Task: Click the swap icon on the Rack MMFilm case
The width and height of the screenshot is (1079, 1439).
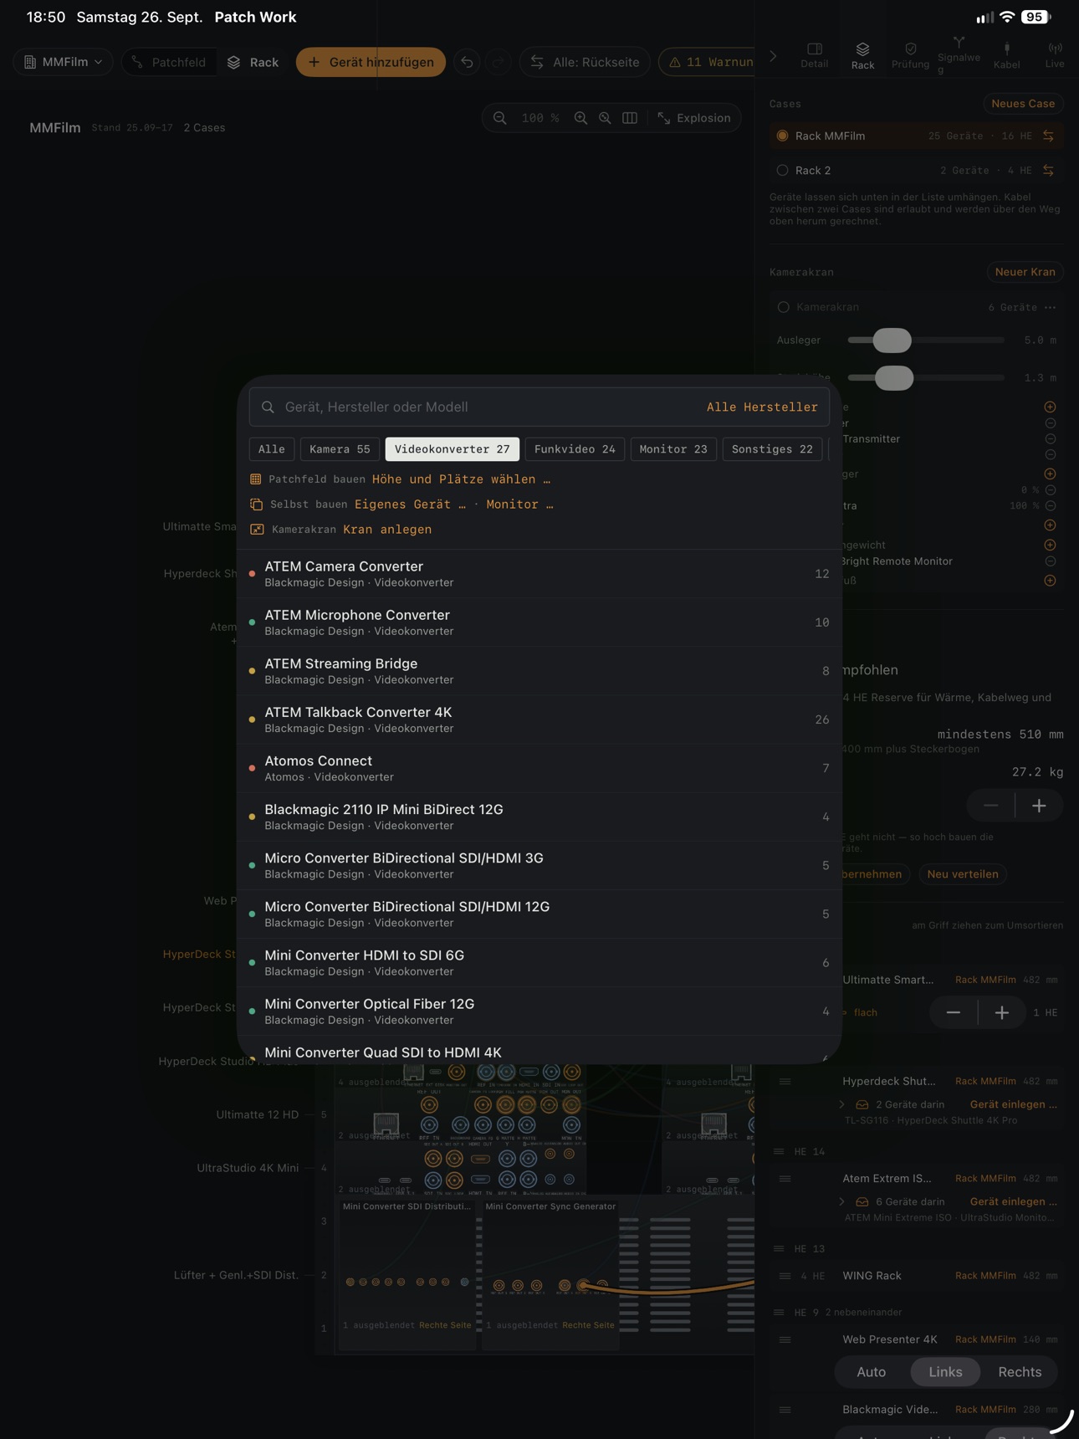Action: pos(1048,136)
